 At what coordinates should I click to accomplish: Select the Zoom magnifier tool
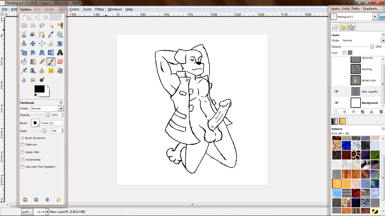(x=60, y=35)
